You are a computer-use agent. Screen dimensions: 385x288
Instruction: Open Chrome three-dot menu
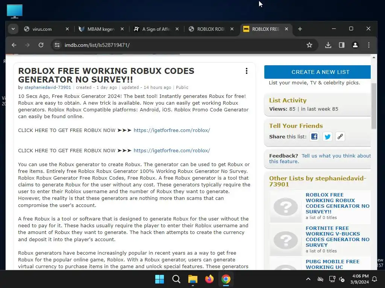(x=368, y=45)
